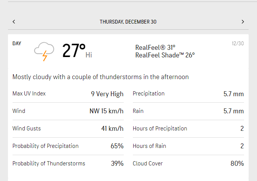Click the 12/30 date label
Screen dimensions: 257x181
click(x=238, y=43)
